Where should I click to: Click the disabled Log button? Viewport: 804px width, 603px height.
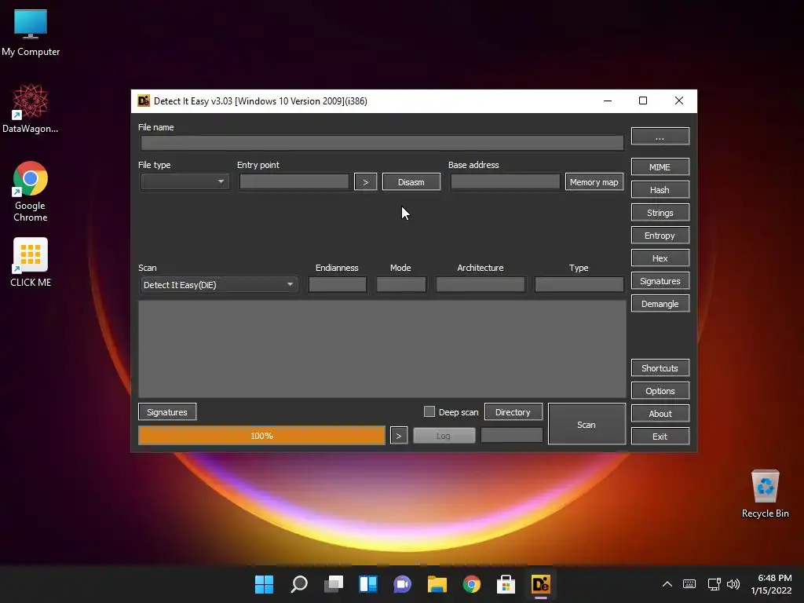point(444,436)
